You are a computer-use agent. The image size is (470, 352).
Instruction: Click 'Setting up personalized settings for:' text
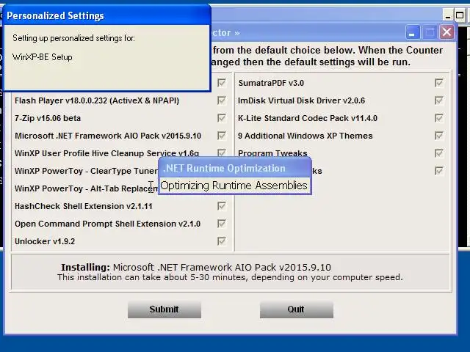(x=73, y=38)
